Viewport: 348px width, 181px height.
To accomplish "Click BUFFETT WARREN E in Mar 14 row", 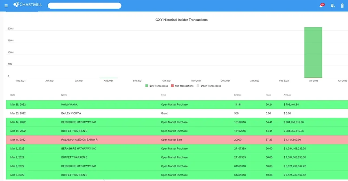I will (74, 131).
